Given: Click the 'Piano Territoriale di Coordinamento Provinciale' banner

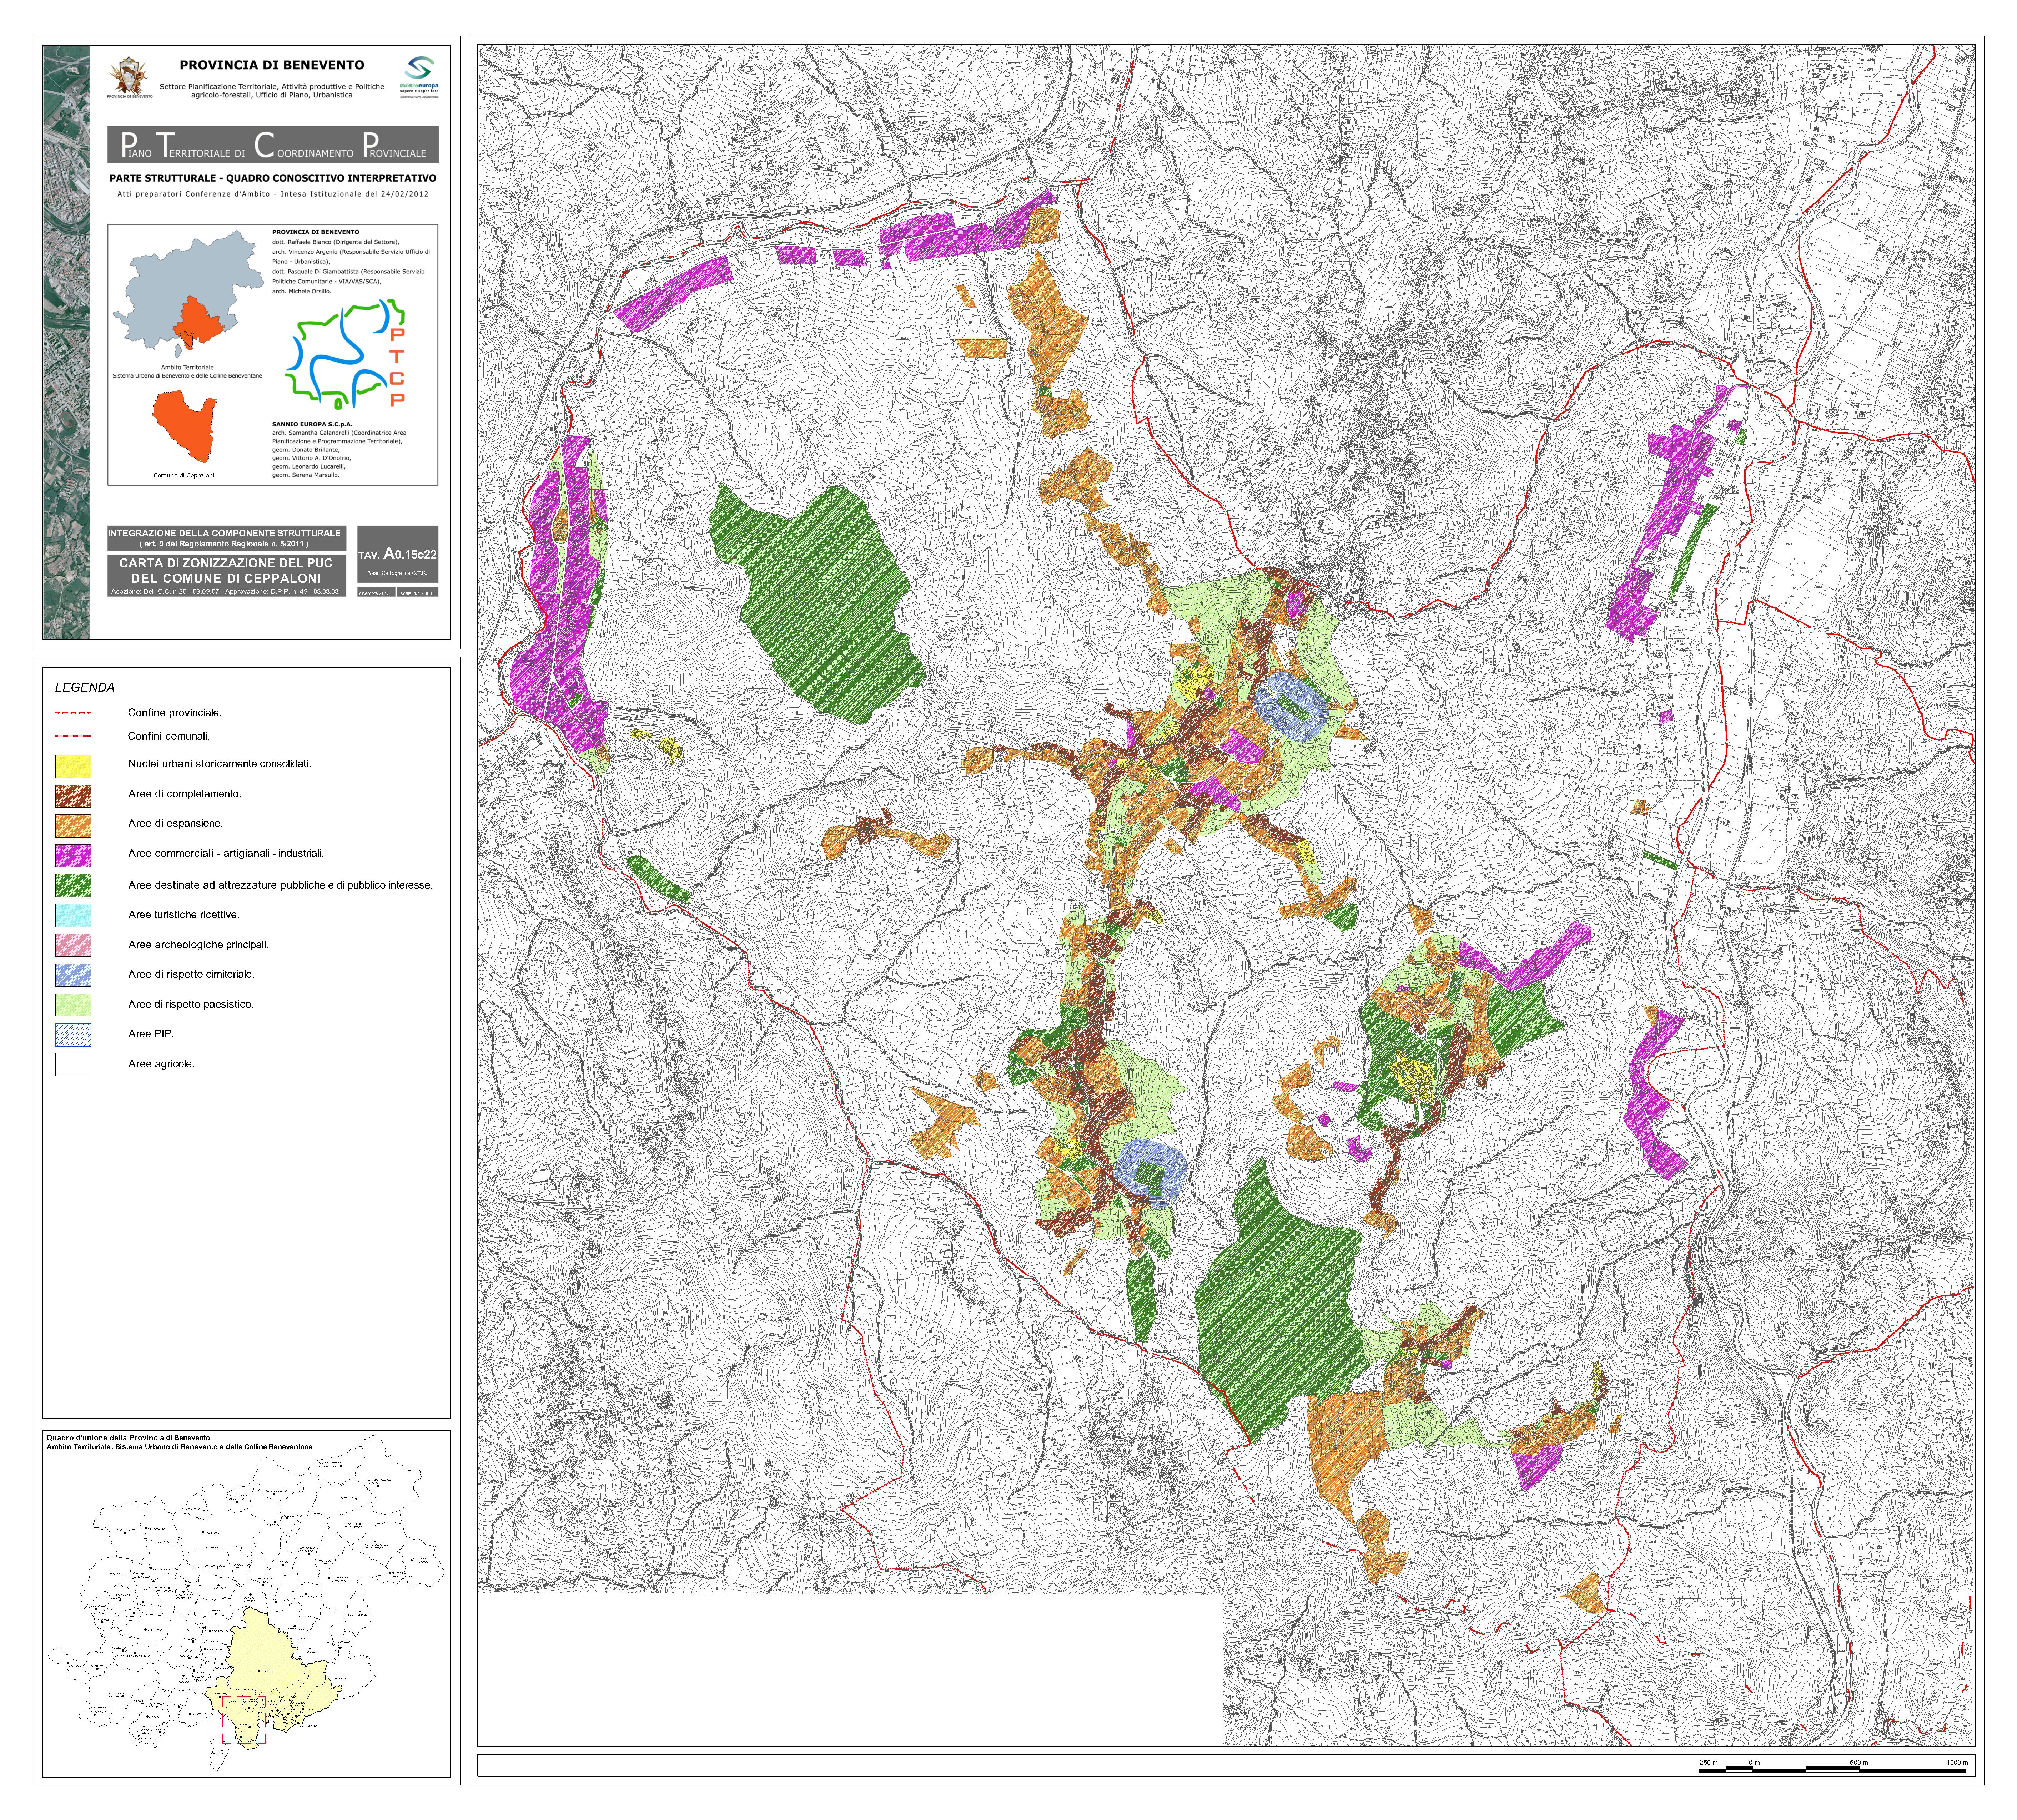Looking at the screenshot, I should coord(273,145).
